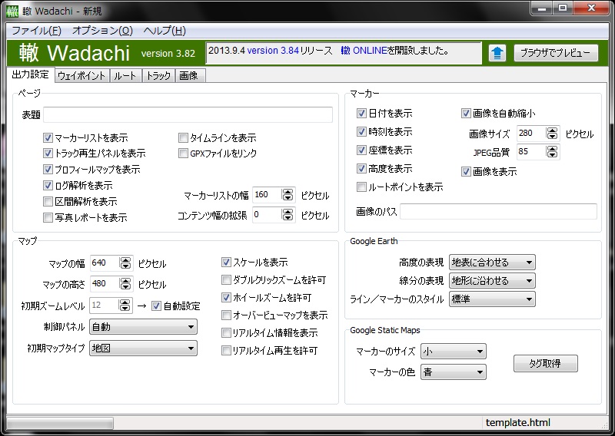Switch to the トラック tab
The image size is (615, 436).
(x=158, y=75)
